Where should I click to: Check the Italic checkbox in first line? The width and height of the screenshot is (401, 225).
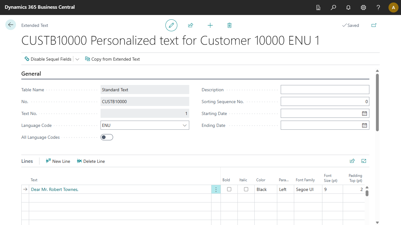tap(246, 189)
